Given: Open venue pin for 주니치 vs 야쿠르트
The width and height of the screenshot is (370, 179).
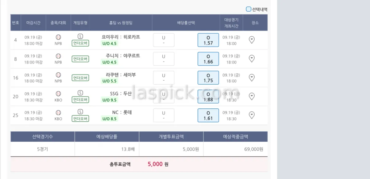Looking at the screenshot, I should pos(252,59).
